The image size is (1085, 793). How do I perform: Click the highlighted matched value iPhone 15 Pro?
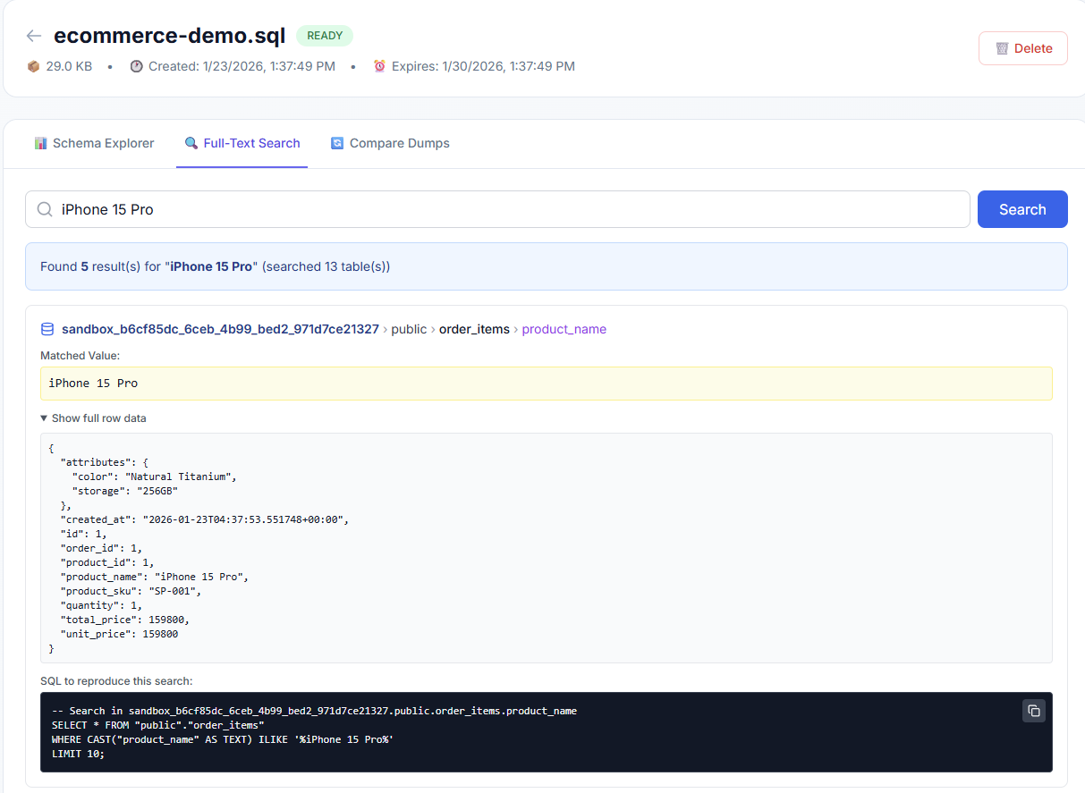coord(547,384)
